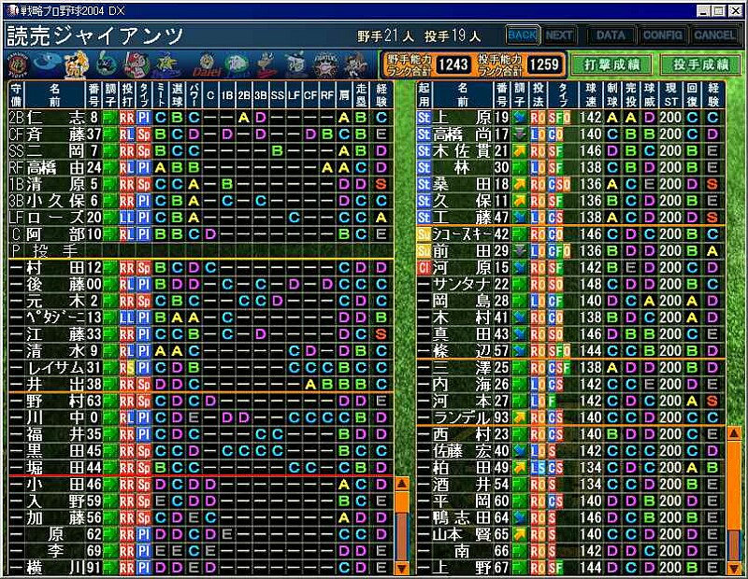Image resolution: width=748 pixels, height=579 pixels.
Task: Open the CONFIG settings
Action: point(663,35)
